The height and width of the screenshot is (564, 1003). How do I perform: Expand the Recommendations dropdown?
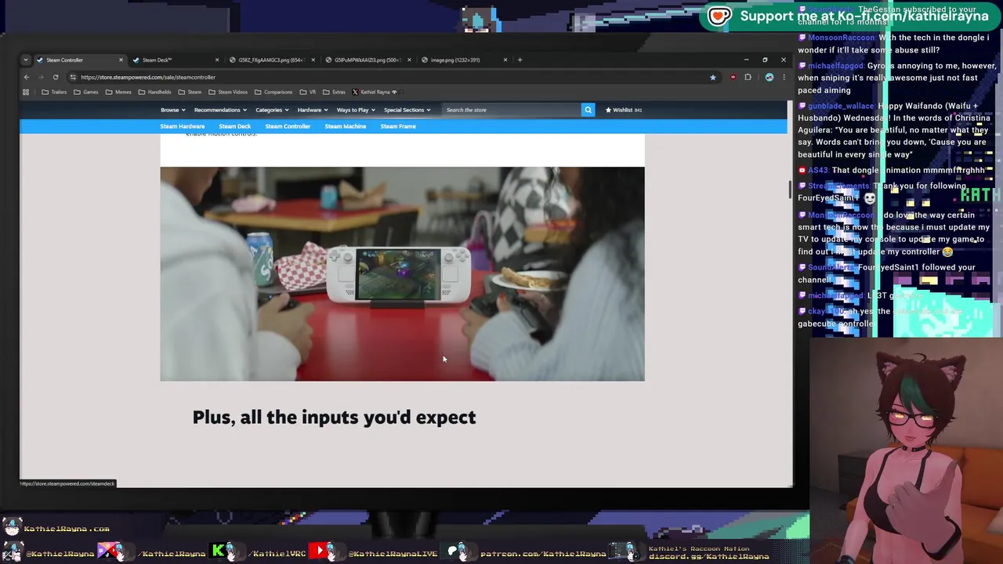[x=220, y=110]
